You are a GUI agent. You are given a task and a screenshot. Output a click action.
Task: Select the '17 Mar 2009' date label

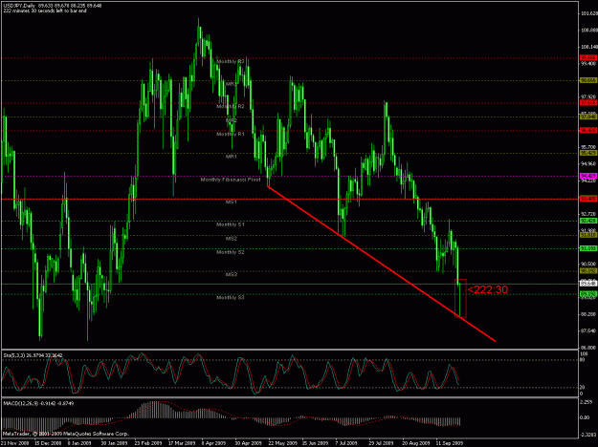181,443
